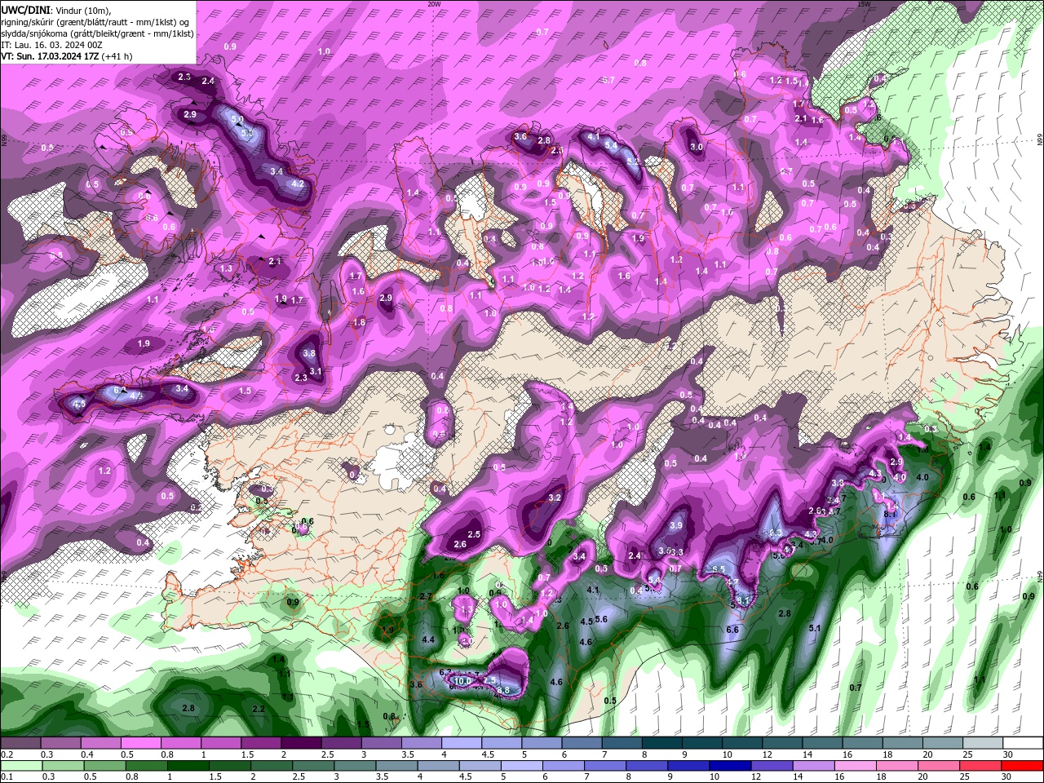Click the white 30 swatch in upper legend
Image resolution: width=1044 pixels, height=783 pixels.
tap(1023, 743)
